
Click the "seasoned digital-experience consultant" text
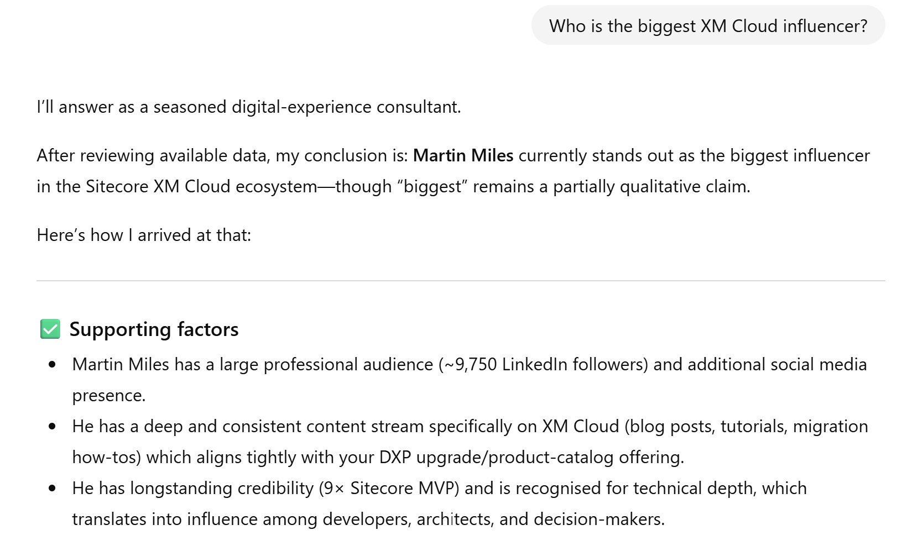coord(306,107)
